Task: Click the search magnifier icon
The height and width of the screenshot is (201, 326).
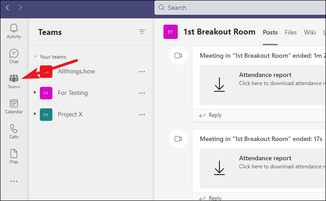Action: (161, 8)
